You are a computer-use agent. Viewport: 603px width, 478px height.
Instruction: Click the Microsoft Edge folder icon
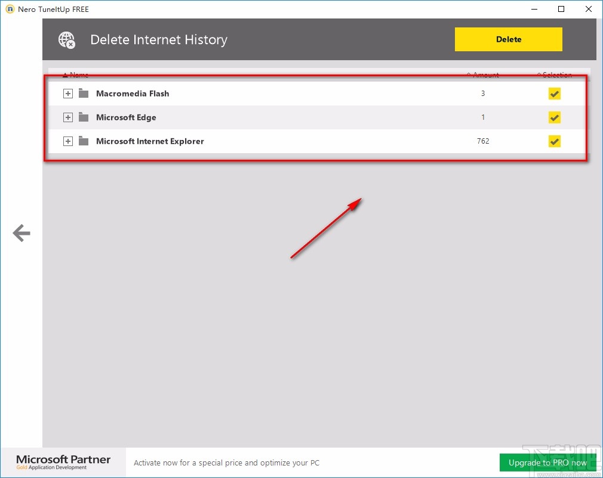pos(84,117)
